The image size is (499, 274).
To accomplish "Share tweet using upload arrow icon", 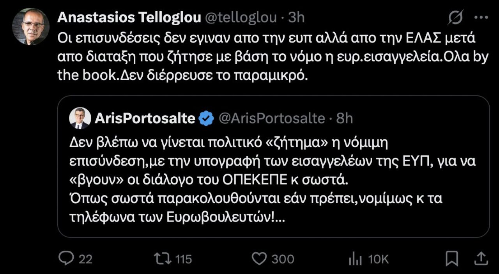I will [x=481, y=258].
